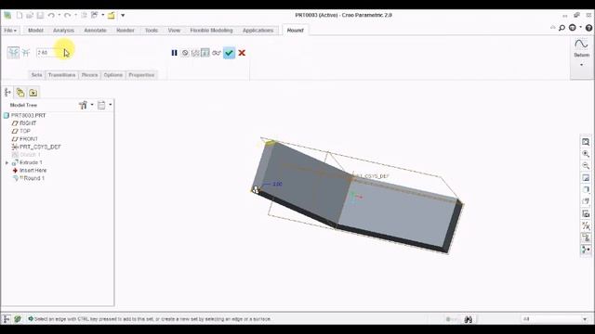Switch to the Tools ribbon tab
The image size is (595, 334).
pos(152,31)
